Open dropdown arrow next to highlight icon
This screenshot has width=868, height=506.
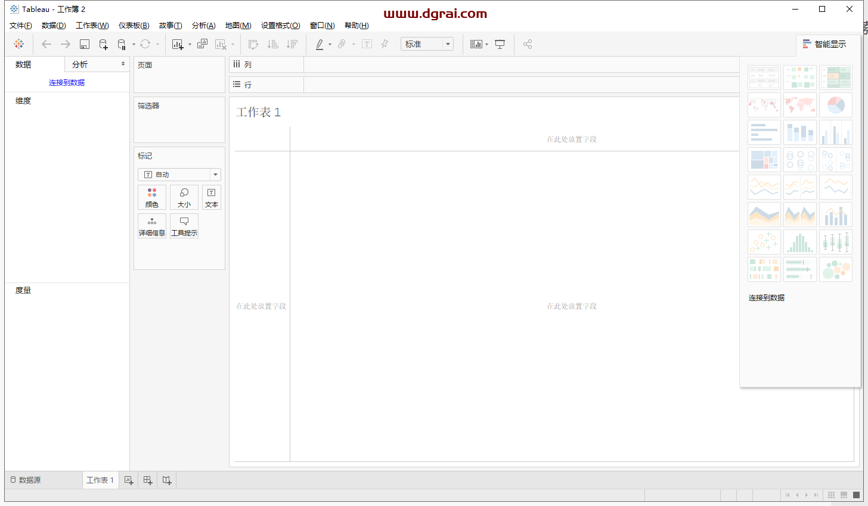[330, 44]
